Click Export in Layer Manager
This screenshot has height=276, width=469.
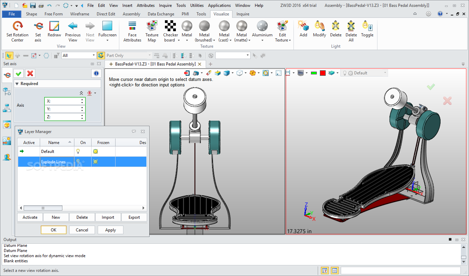[x=134, y=217]
